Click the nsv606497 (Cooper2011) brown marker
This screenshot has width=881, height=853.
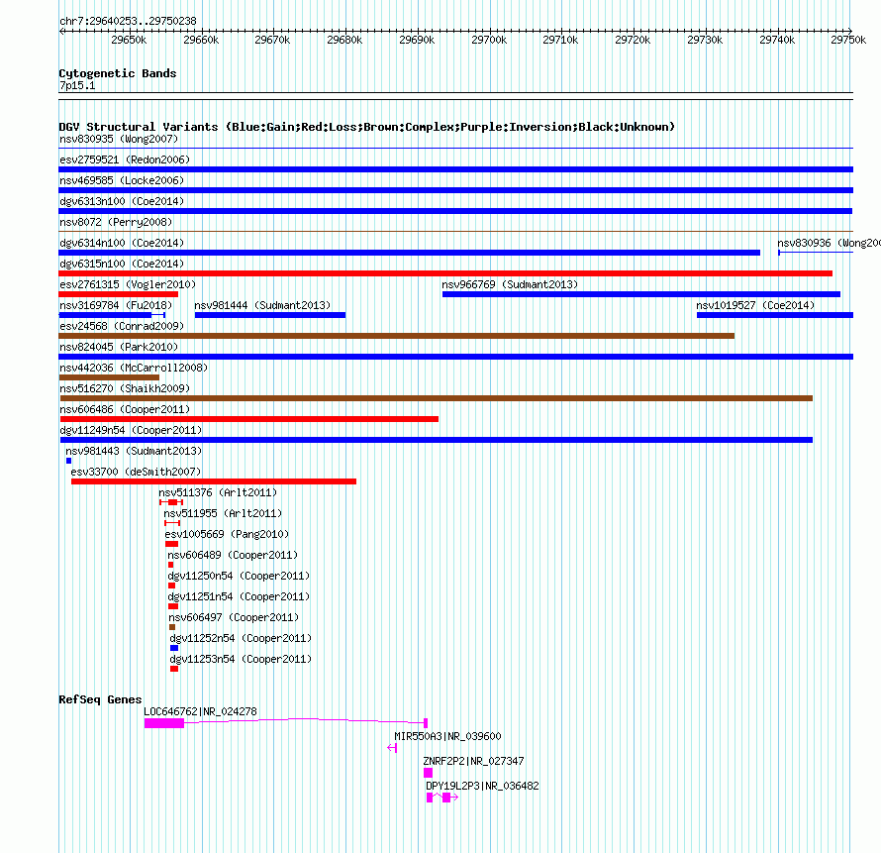click(x=172, y=627)
